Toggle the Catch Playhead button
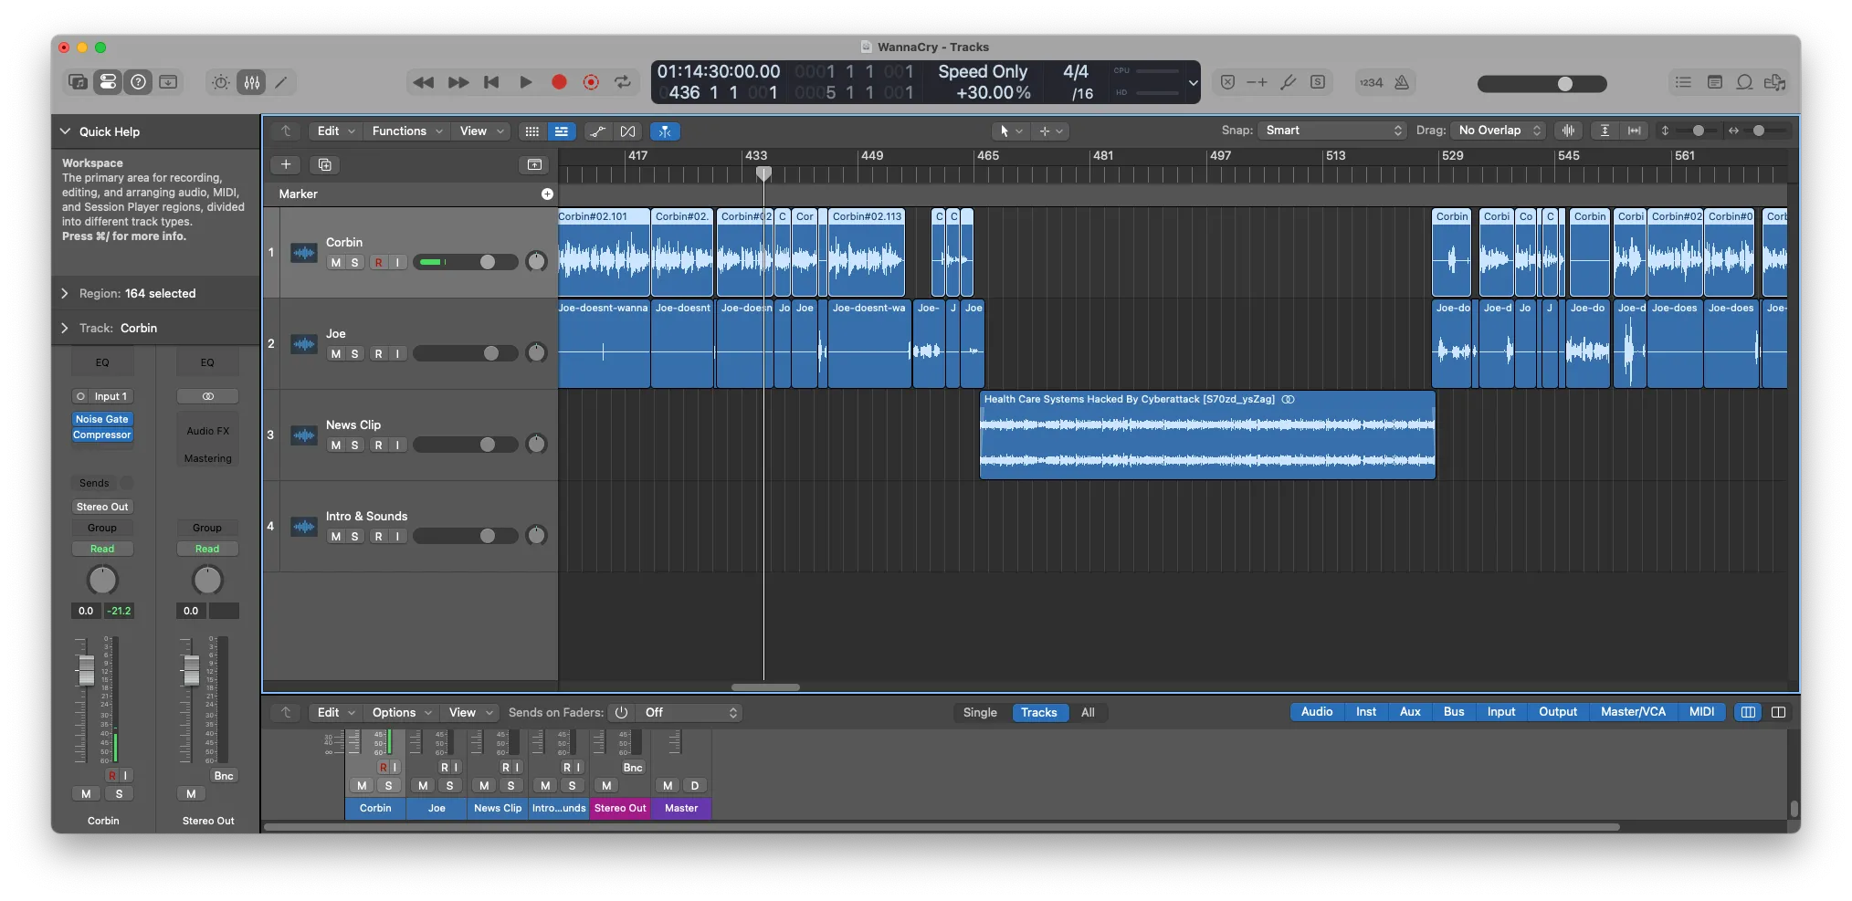The height and width of the screenshot is (901, 1852). [x=665, y=131]
